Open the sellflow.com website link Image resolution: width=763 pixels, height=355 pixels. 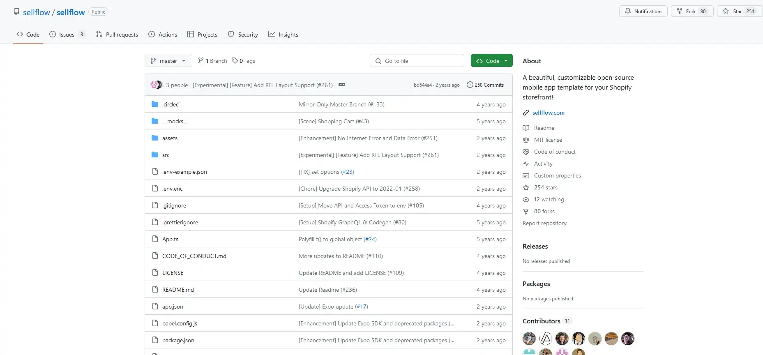pyautogui.click(x=549, y=113)
